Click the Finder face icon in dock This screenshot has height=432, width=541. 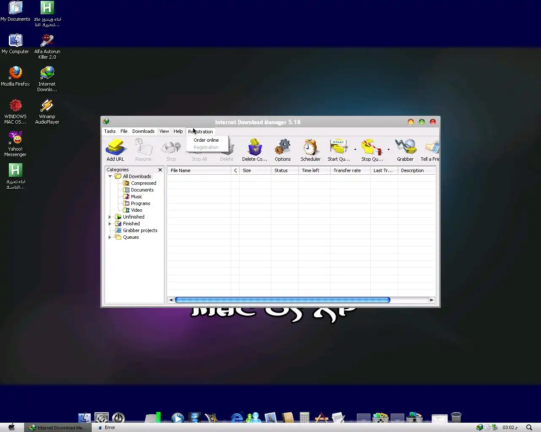click(x=85, y=418)
